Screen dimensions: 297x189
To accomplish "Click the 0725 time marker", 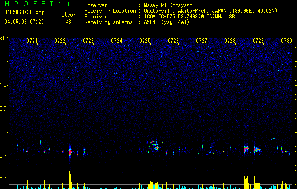I will coord(145,41).
